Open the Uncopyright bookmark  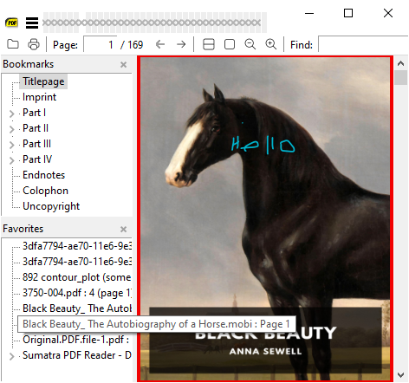tap(51, 206)
